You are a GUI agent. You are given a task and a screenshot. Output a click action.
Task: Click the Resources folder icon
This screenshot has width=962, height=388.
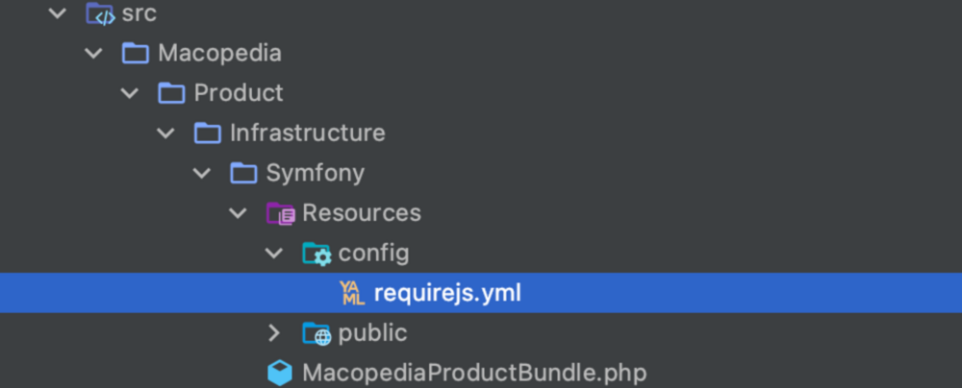tap(280, 213)
